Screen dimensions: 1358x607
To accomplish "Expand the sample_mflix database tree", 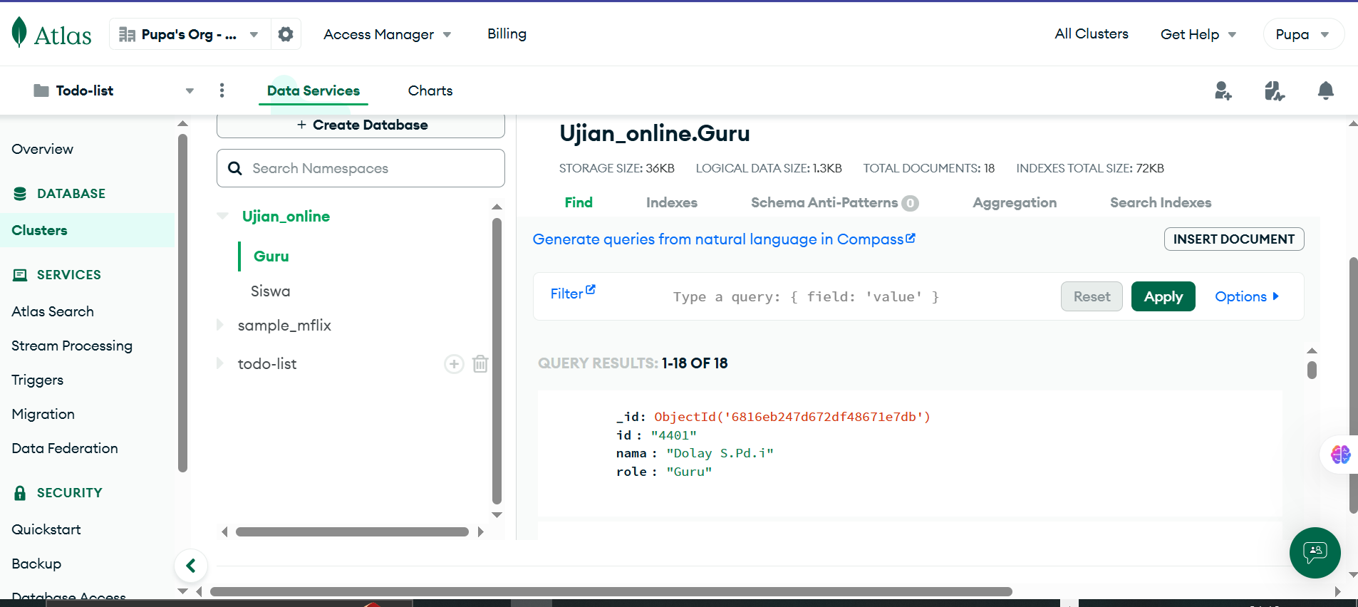I will [x=220, y=325].
